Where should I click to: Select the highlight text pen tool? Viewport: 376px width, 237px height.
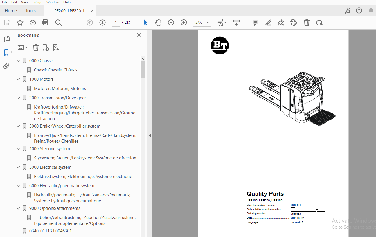pos(268,23)
